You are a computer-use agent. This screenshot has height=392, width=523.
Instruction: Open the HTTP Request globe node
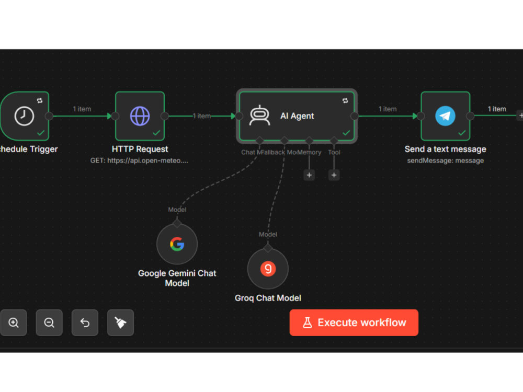click(x=140, y=116)
